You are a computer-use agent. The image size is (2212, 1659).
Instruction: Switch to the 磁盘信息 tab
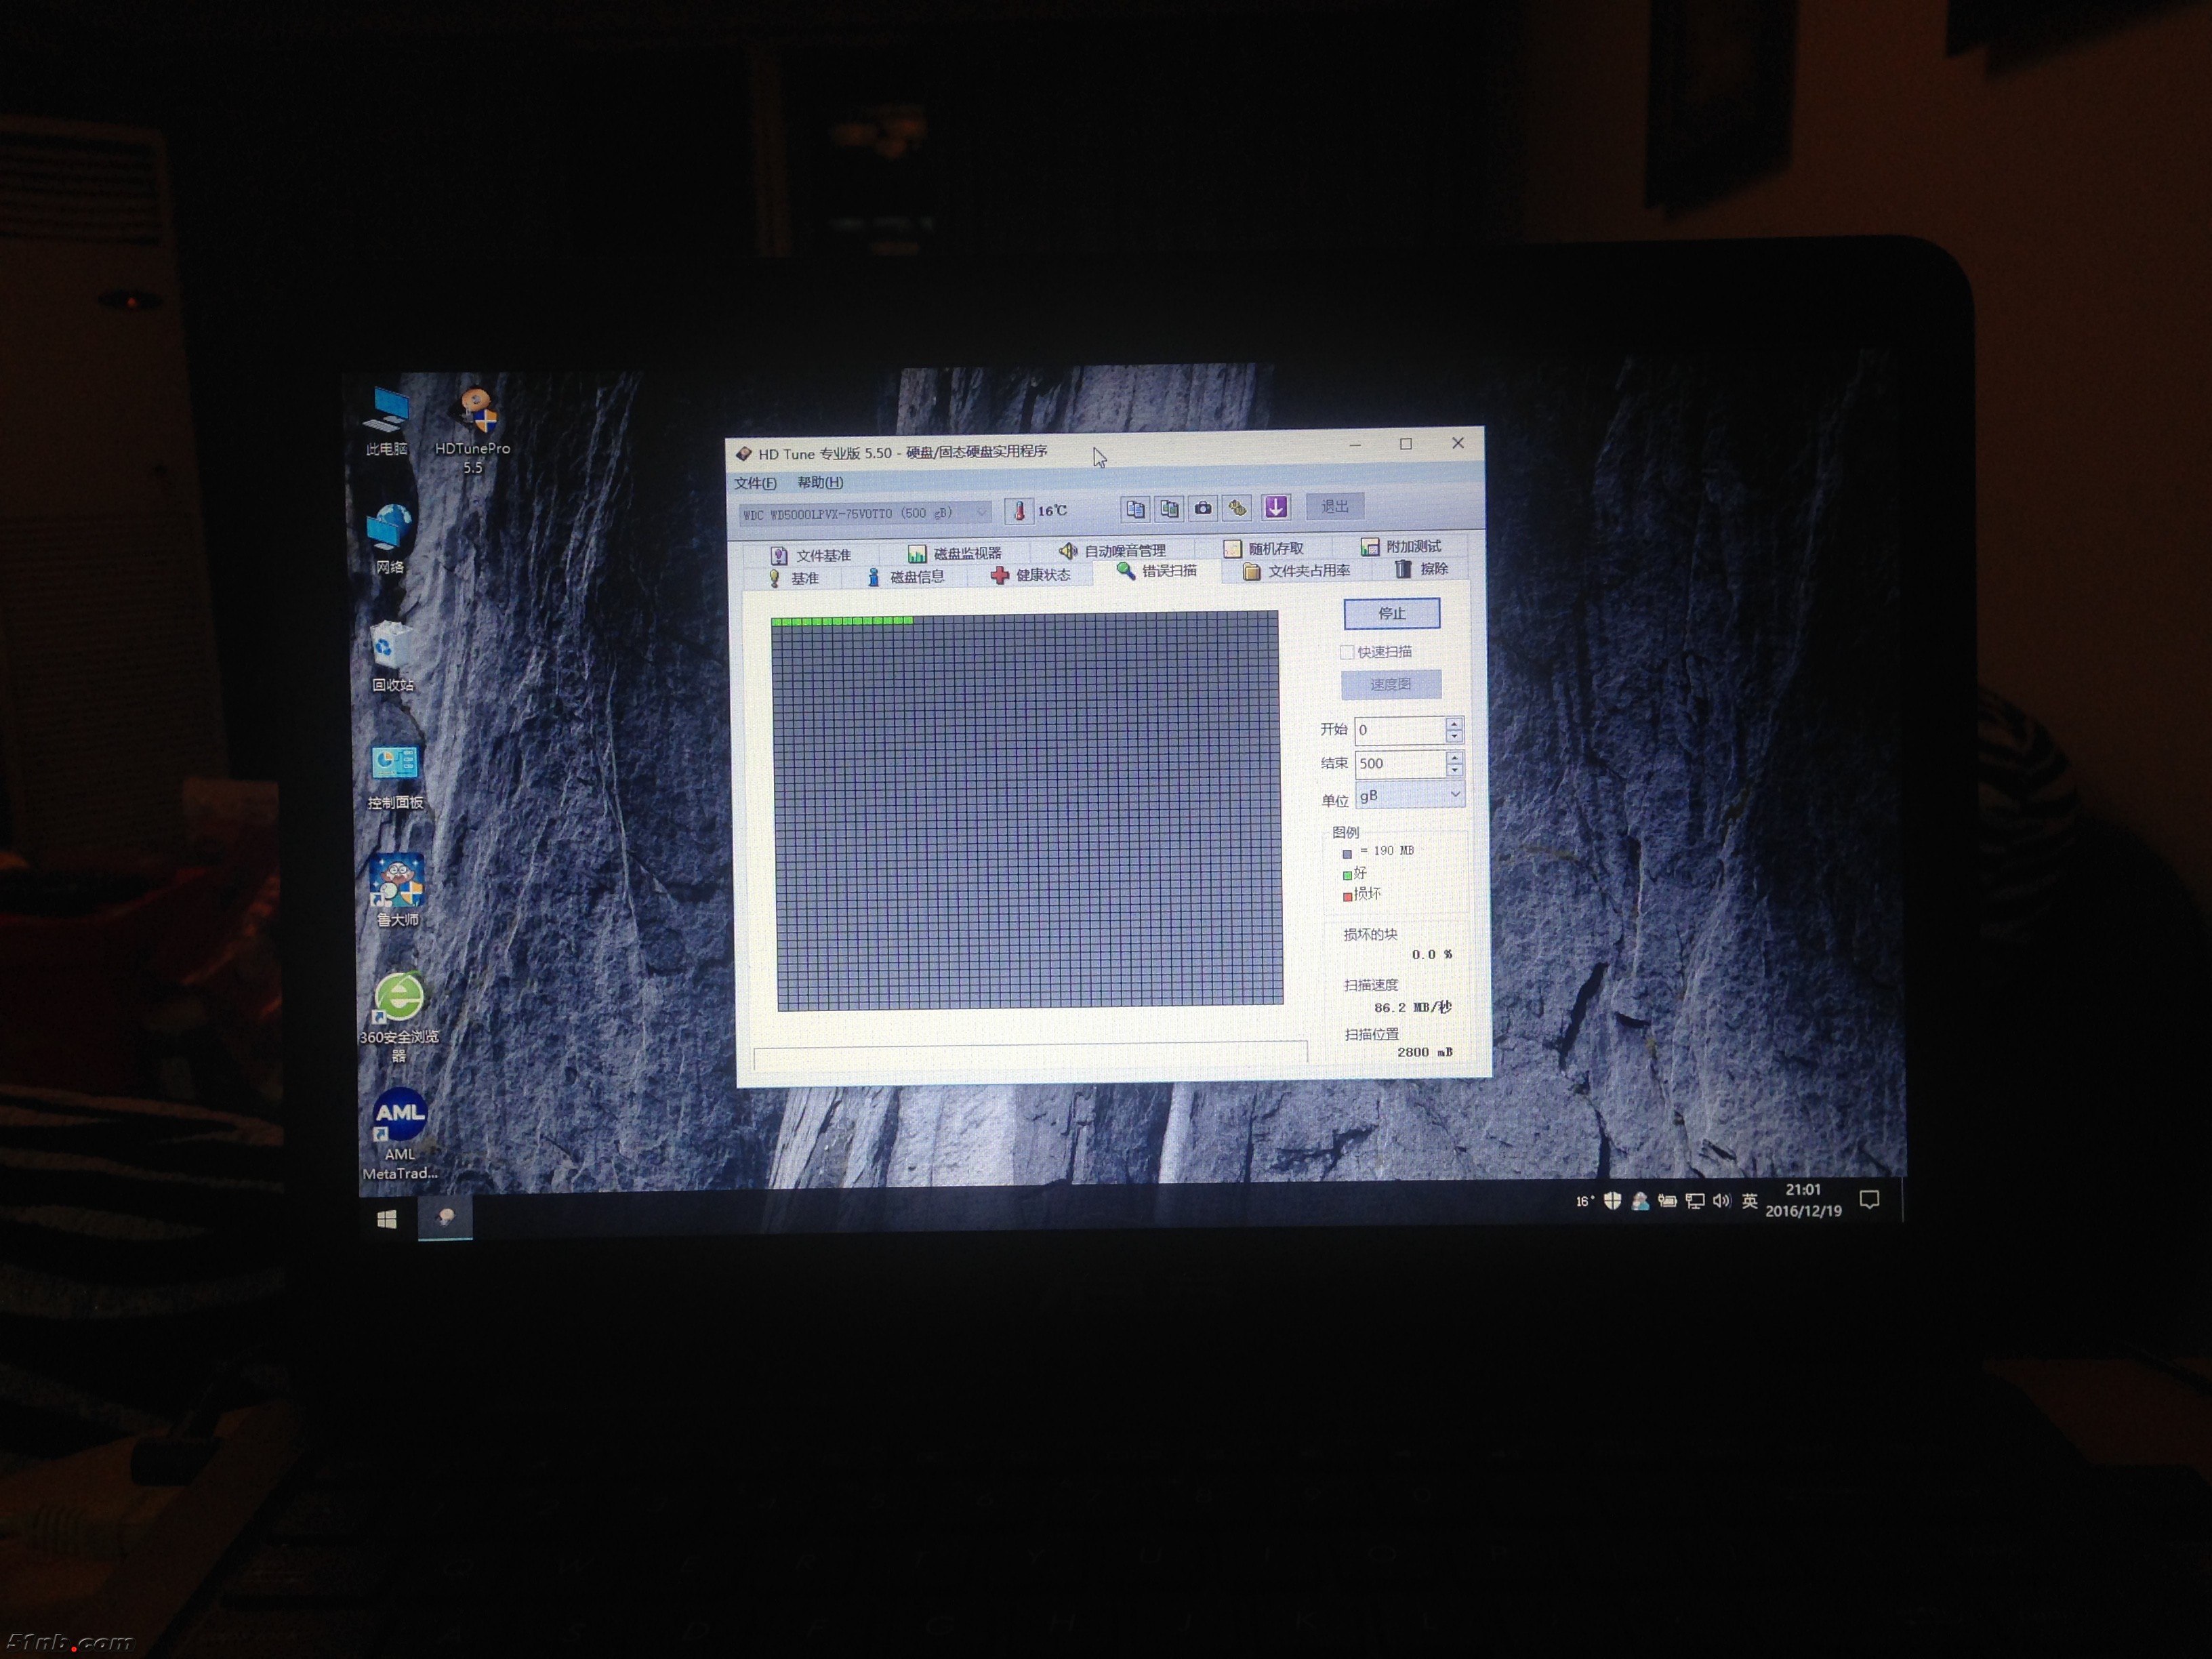[x=906, y=577]
